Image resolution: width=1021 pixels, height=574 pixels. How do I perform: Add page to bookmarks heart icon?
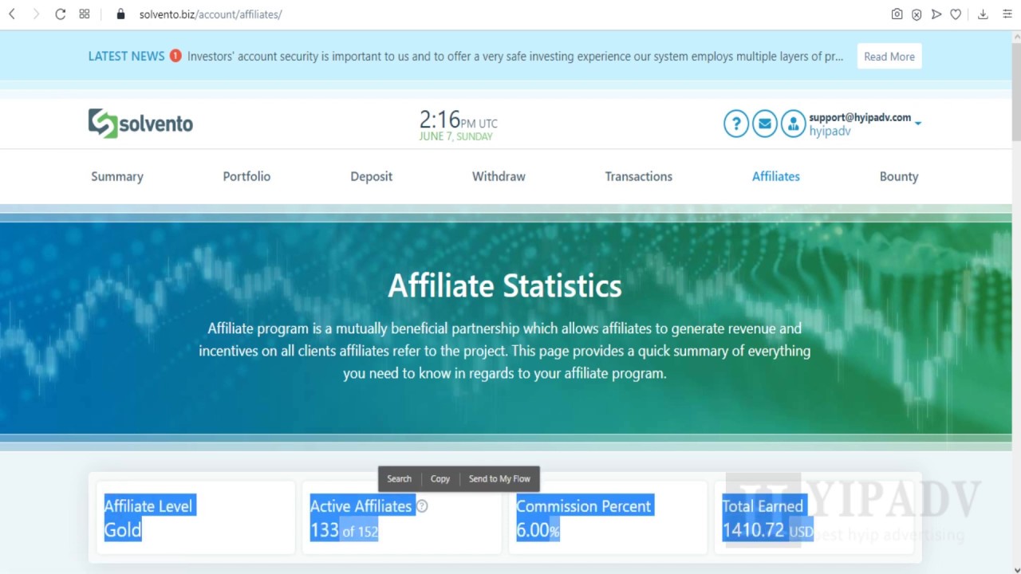click(956, 14)
